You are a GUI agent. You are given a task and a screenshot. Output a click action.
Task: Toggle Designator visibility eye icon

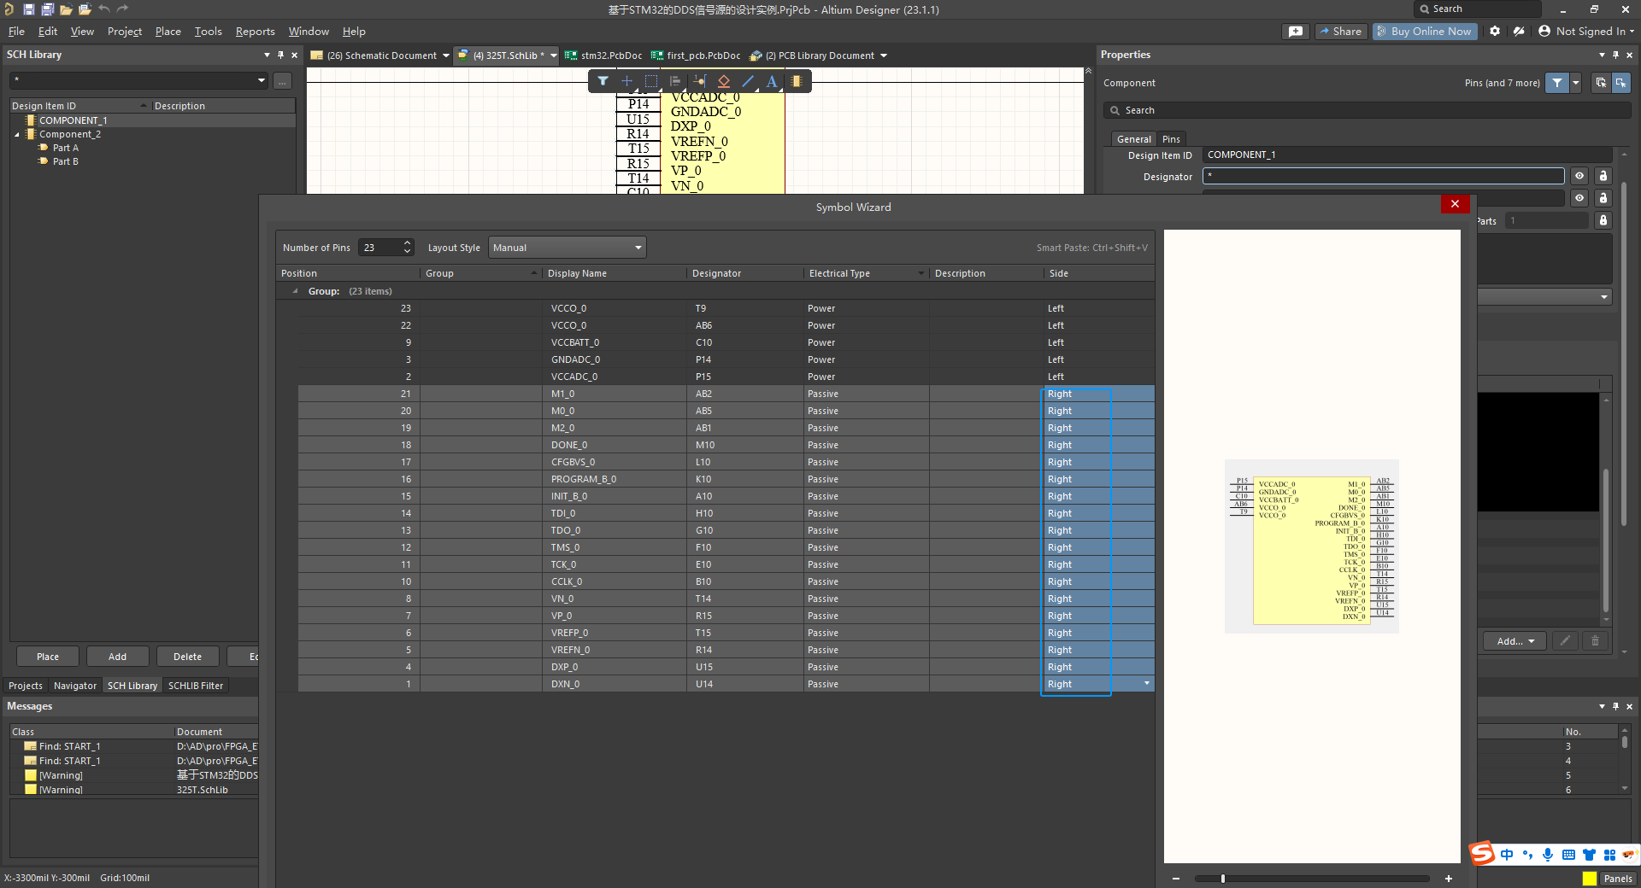(x=1579, y=176)
